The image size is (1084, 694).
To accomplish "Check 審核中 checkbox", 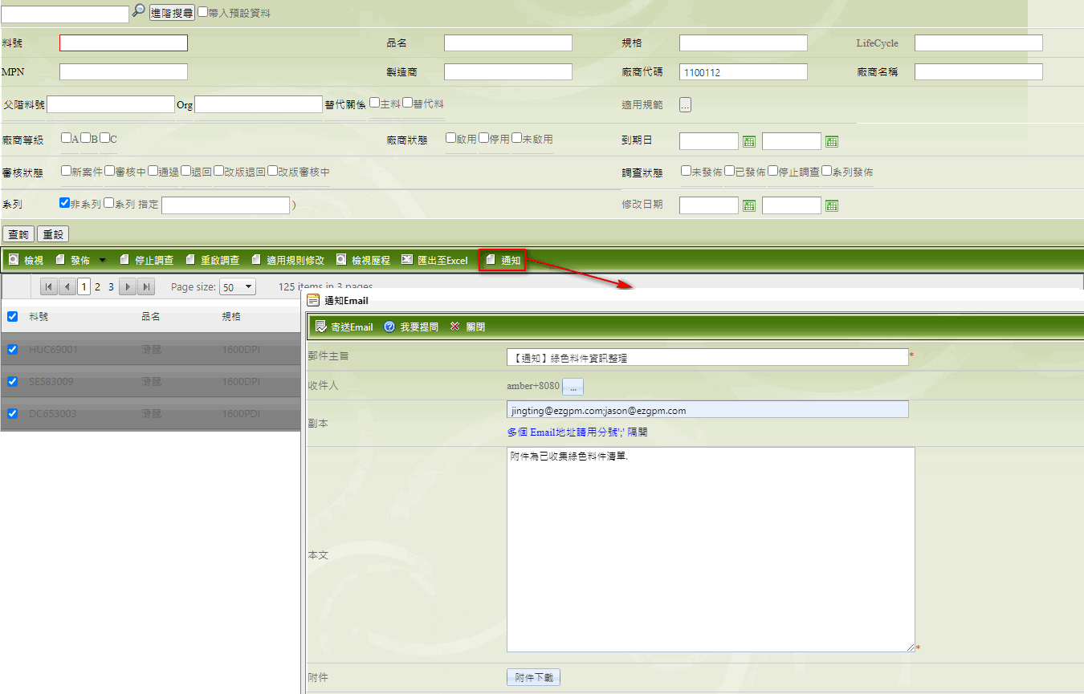I will coord(109,171).
